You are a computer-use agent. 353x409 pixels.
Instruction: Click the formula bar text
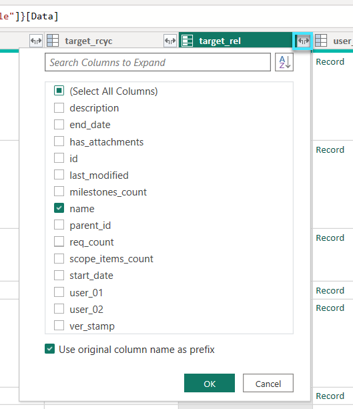tap(29, 17)
